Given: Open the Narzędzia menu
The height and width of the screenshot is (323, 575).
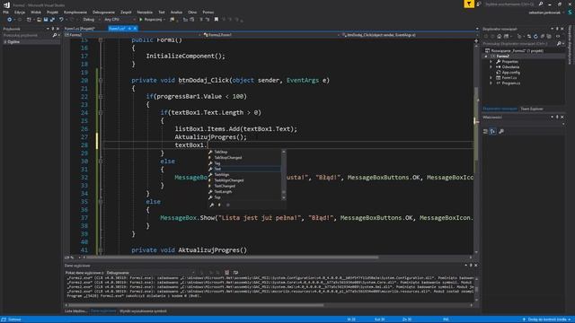Looking at the screenshot, I should tap(145, 12).
